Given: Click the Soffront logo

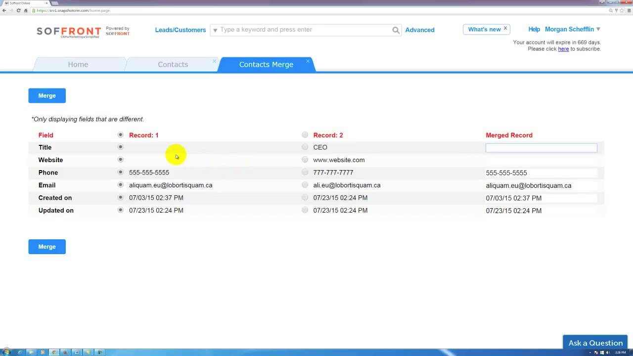Looking at the screenshot, I should 69,32.
